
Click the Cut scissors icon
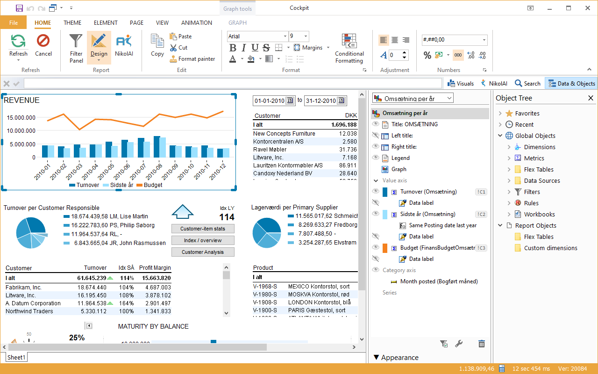[173, 48]
